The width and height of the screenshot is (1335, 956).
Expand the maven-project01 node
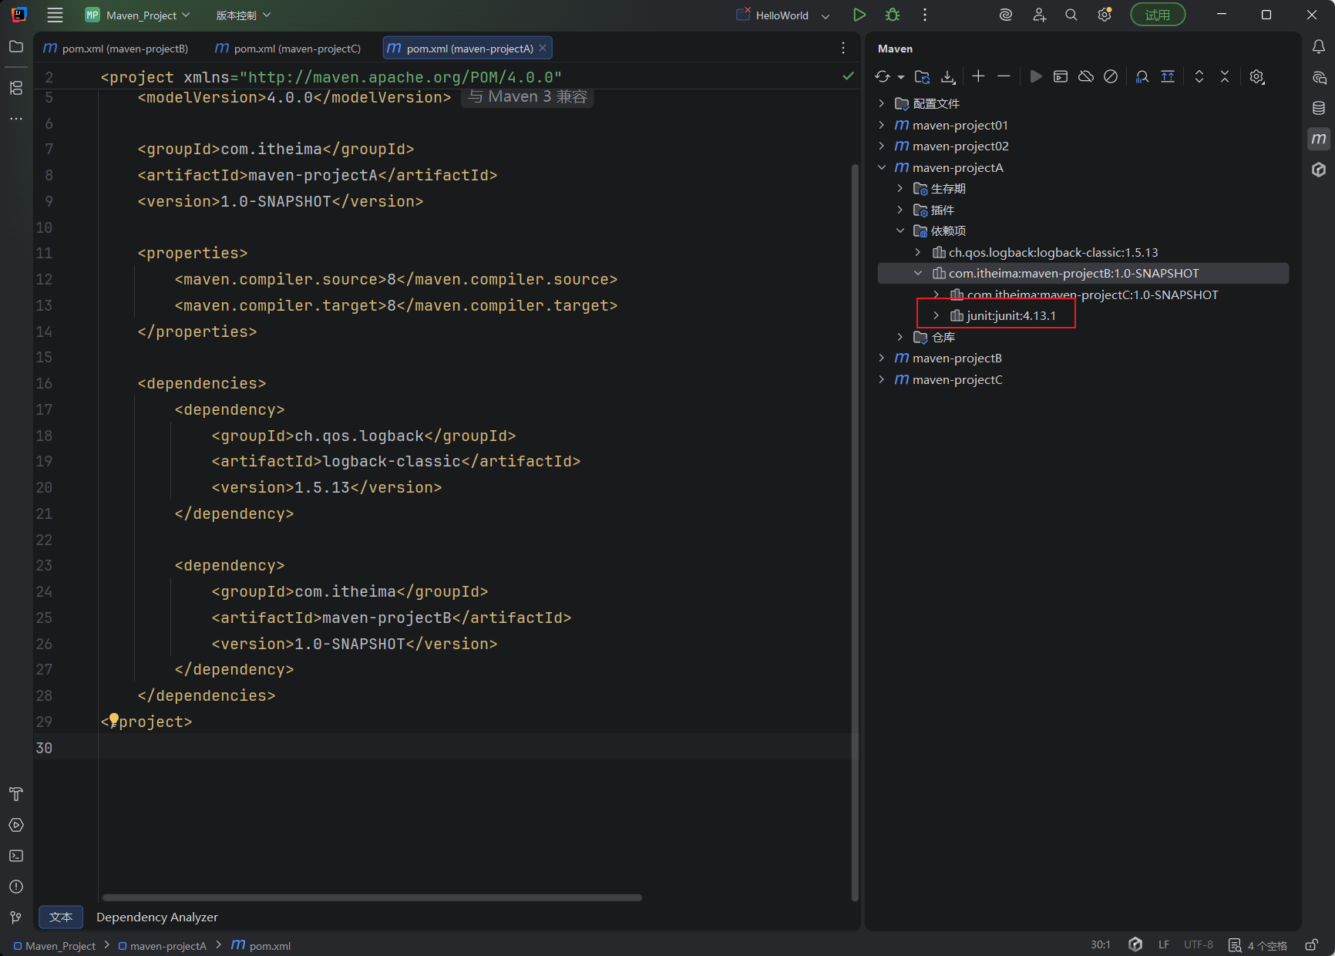[x=882, y=125]
